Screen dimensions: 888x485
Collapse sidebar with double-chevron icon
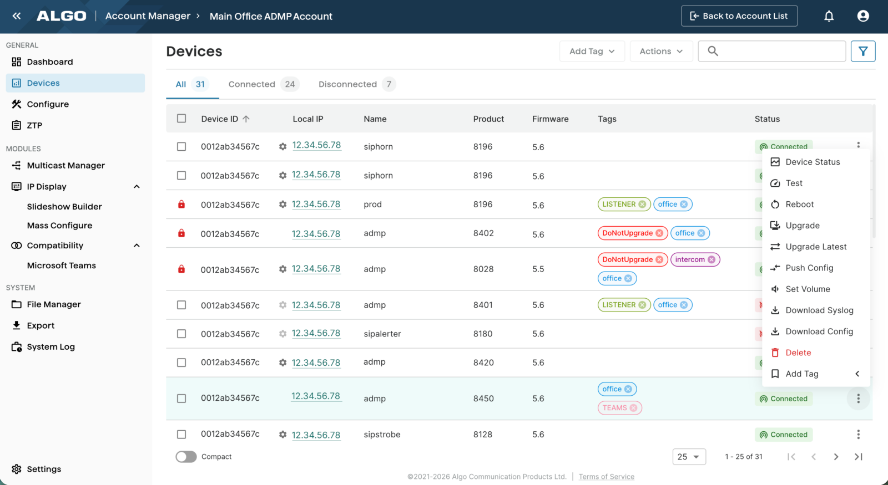(x=17, y=16)
